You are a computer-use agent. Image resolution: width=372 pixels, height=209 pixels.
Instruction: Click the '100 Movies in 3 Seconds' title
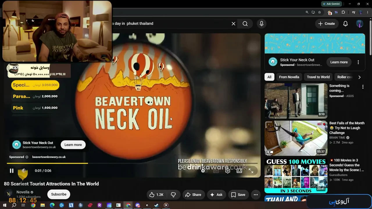pos(347,165)
